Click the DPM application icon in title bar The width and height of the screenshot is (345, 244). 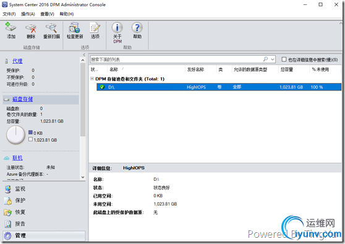point(4,4)
